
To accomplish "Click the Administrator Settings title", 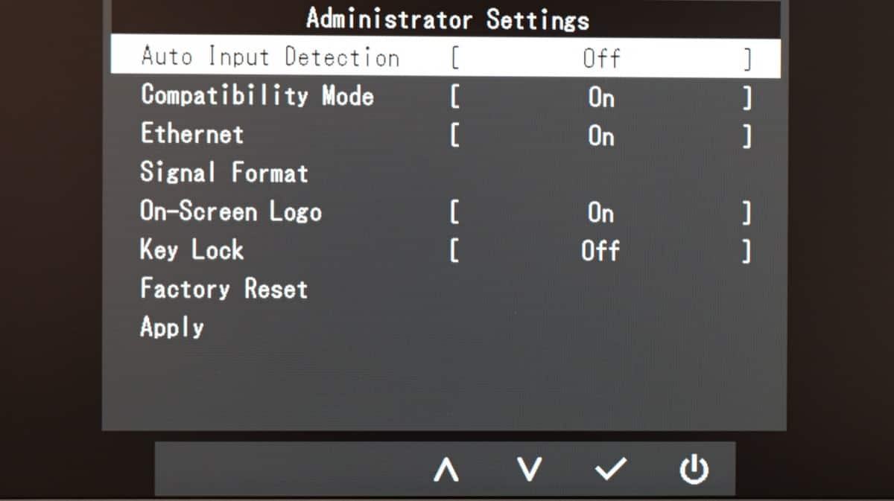I will [x=447, y=19].
